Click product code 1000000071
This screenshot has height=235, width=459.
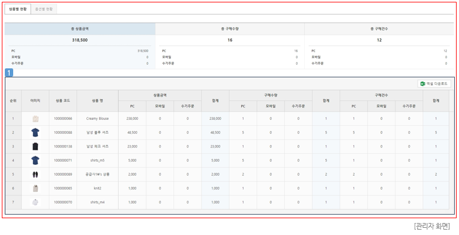click(x=63, y=161)
